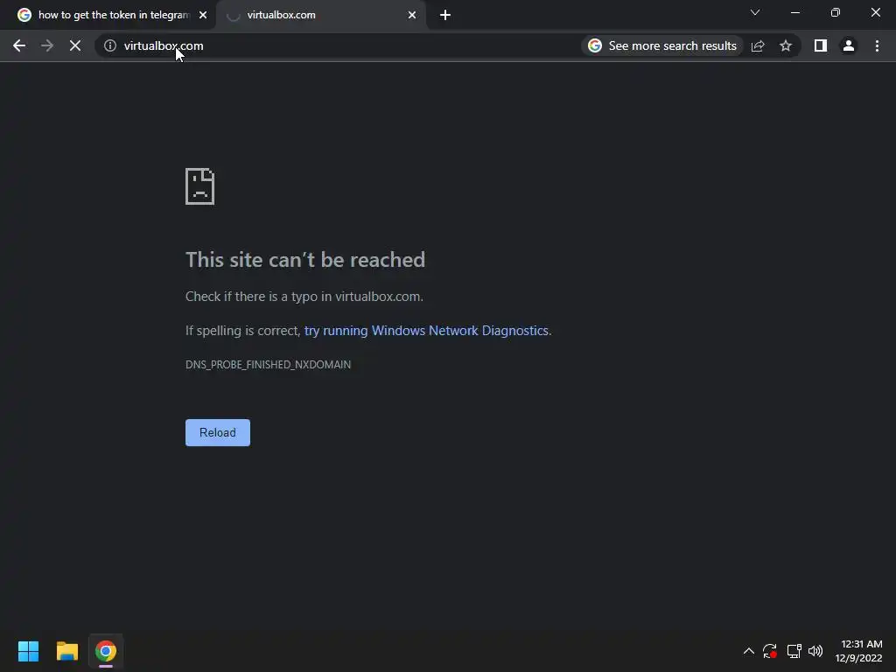Click the DNS_PROBE_FINISHED_NXDOMAIN error code
This screenshot has height=672, width=896.
click(x=268, y=365)
